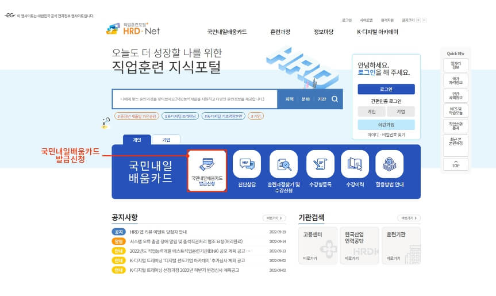Open the 수강평등록 icon
Image resolution: width=496 pixels, height=296 pixels.
(x=320, y=164)
